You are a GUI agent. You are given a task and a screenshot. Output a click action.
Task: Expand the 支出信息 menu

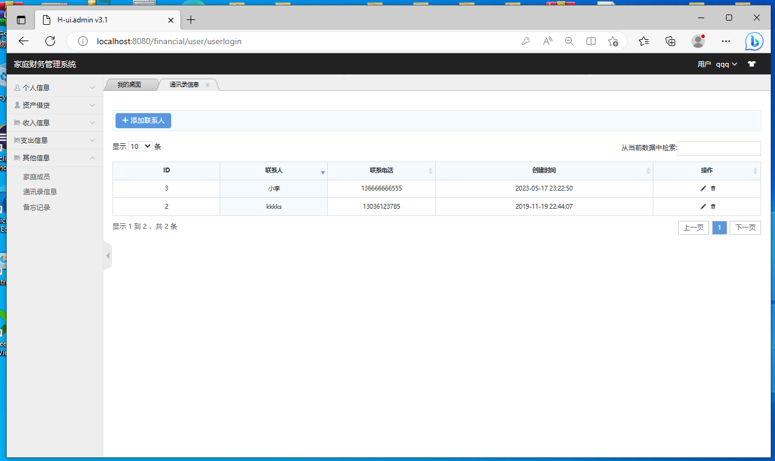tap(55, 140)
